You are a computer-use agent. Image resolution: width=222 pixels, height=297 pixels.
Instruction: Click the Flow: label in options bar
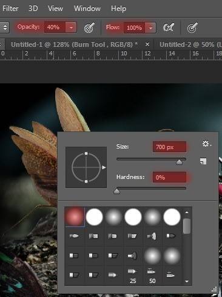[113, 27]
